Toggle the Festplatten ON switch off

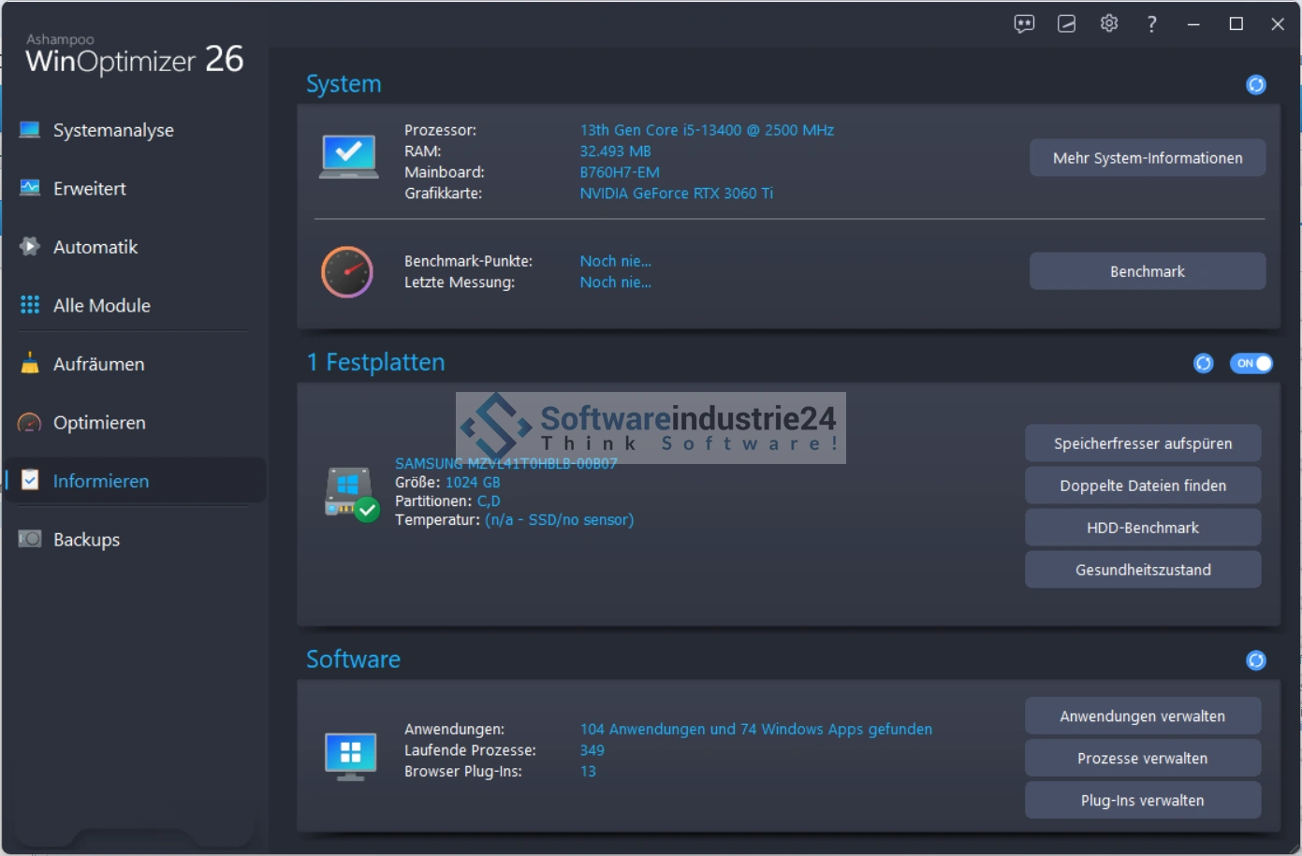click(1251, 363)
